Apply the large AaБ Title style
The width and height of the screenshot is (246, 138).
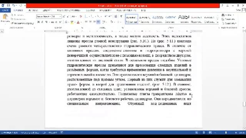184,19
